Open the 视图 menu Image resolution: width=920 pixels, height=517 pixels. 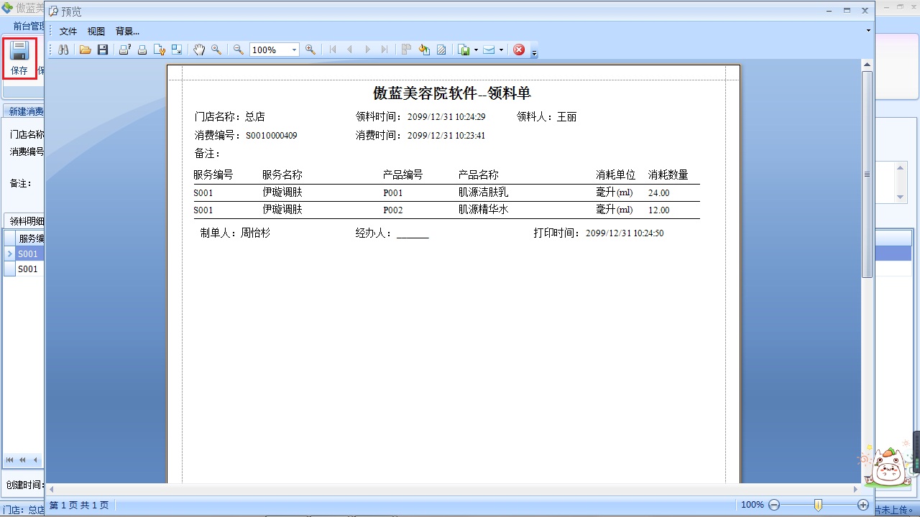[x=96, y=31]
